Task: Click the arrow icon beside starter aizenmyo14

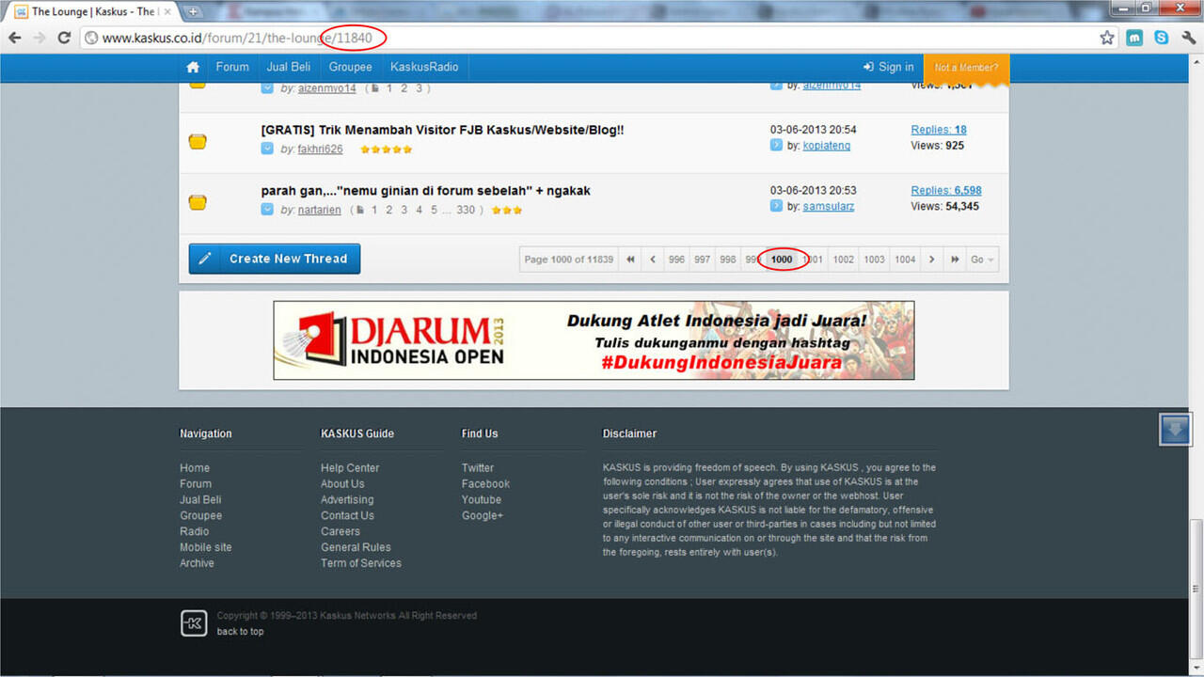Action: (x=267, y=87)
